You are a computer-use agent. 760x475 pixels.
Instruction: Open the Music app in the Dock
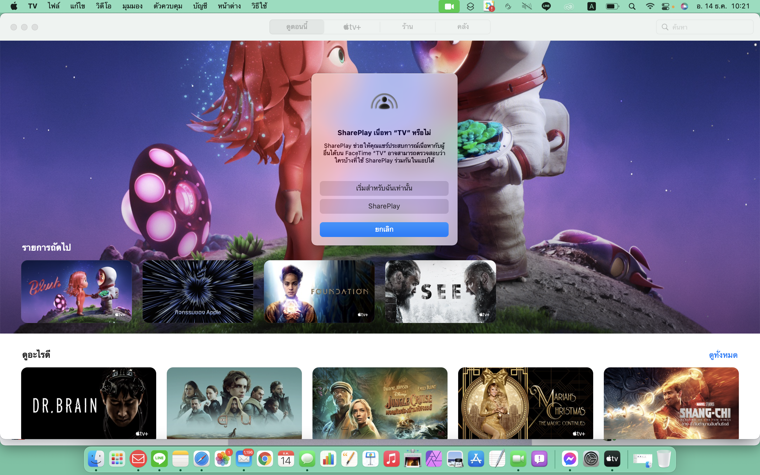[391, 459]
